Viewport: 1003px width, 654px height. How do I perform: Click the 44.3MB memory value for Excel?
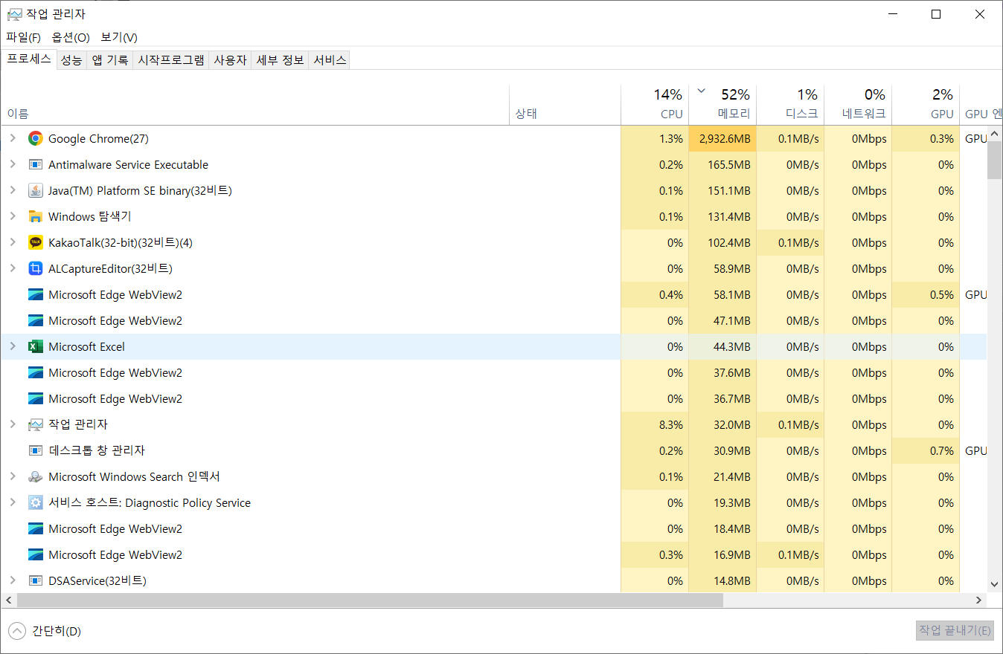click(732, 347)
